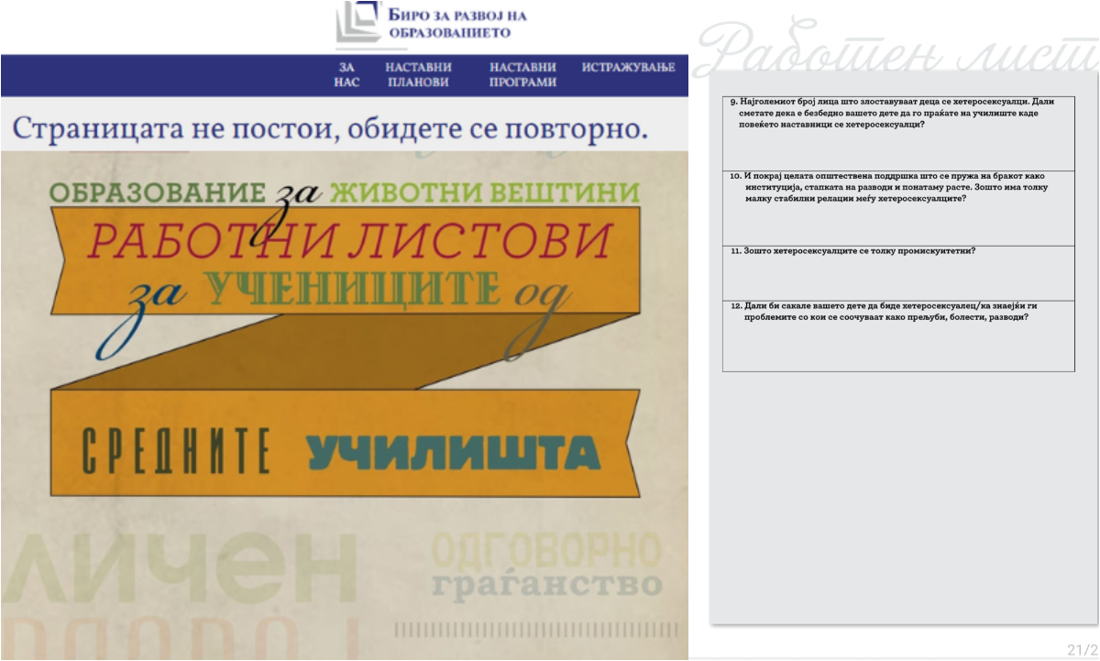
Task: Select question 12 cell in worksheet
Action: pos(898,336)
